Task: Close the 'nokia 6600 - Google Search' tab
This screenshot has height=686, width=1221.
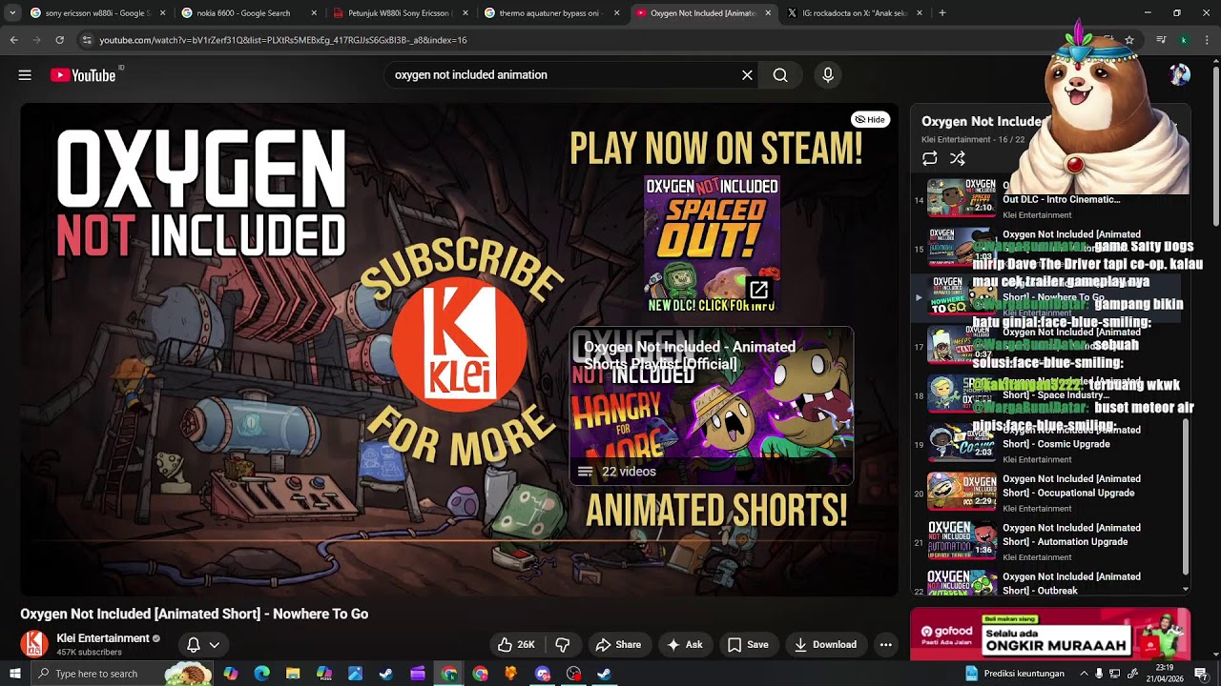Action: pyautogui.click(x=314, y=13)
